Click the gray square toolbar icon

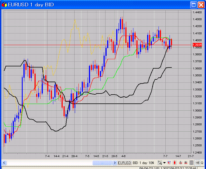click(x=191, y=163)
